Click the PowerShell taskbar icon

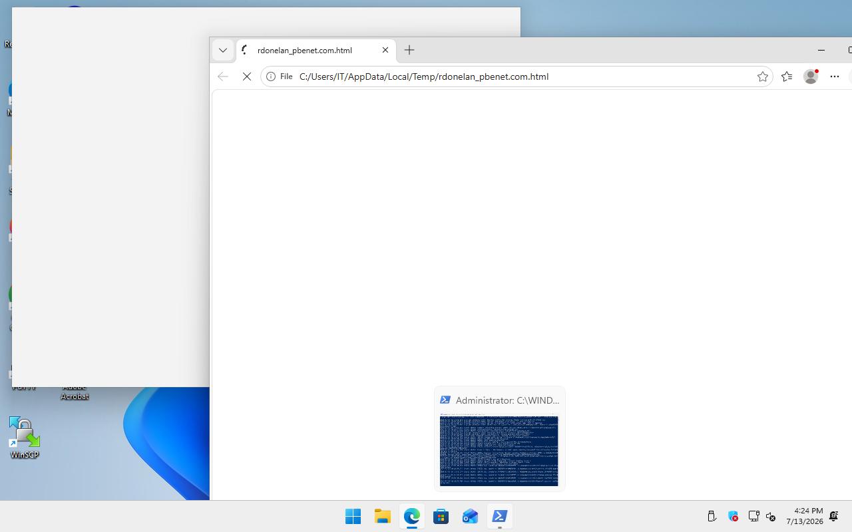coord(499,516)
